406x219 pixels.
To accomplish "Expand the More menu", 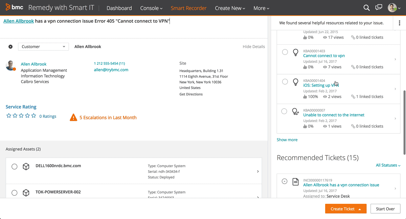I will pos(261,8).
